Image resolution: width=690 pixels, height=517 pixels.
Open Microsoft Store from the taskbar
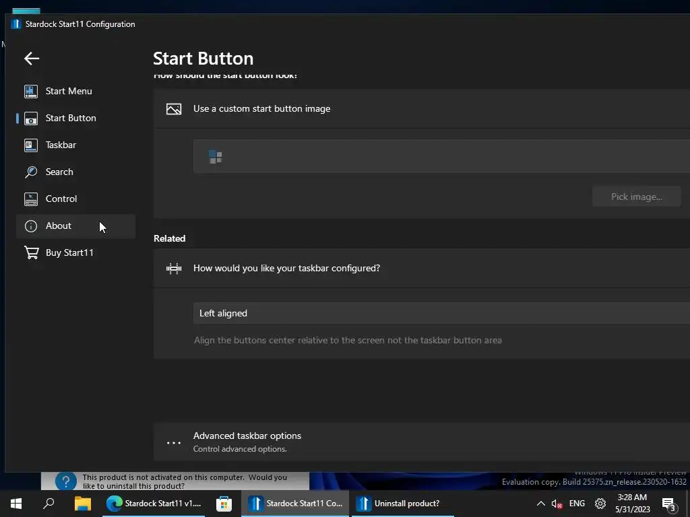click(x=224, y=504)
